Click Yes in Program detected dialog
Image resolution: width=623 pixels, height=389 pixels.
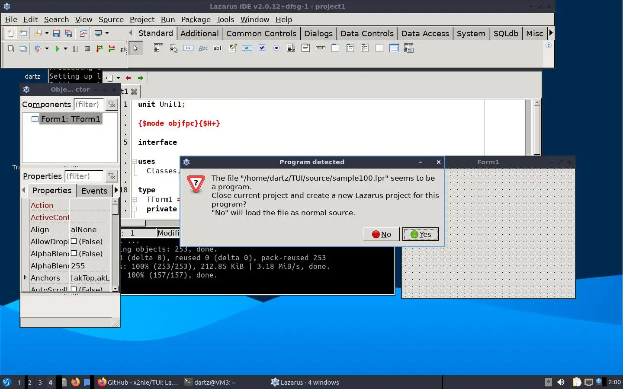pyautogui.click(x=421, y=234)
